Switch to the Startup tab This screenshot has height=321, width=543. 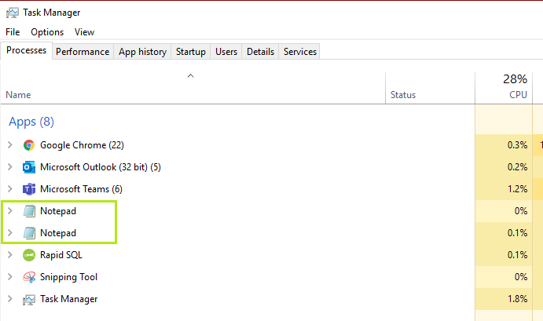(x=190, y=52)
